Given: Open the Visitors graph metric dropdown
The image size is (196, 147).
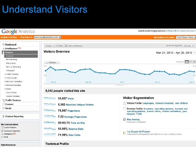Looking at the screenshot, I should (52, 62).
